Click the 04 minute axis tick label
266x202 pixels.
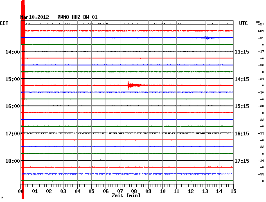[77, 191]
